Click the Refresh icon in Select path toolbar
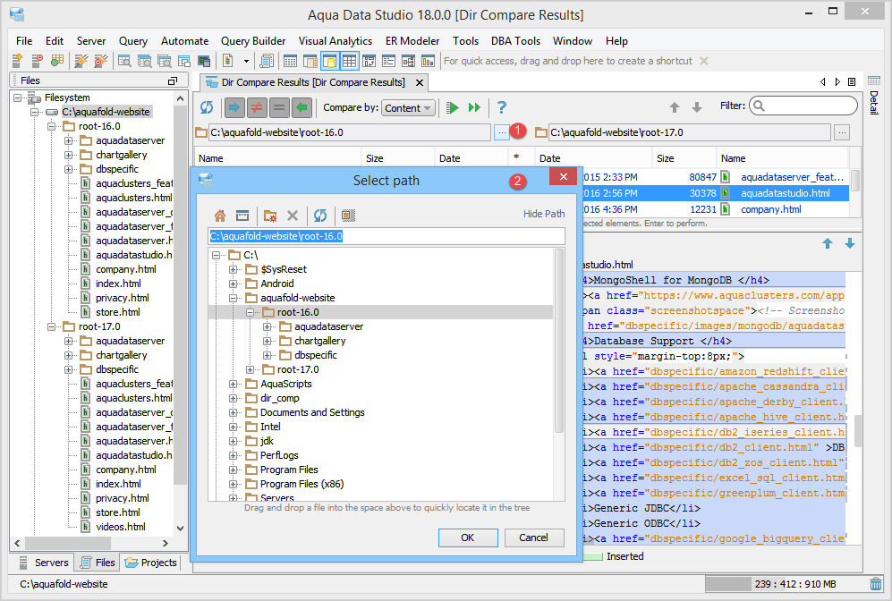The width and height of the screenshot is (892, 601). pos(320,216)
